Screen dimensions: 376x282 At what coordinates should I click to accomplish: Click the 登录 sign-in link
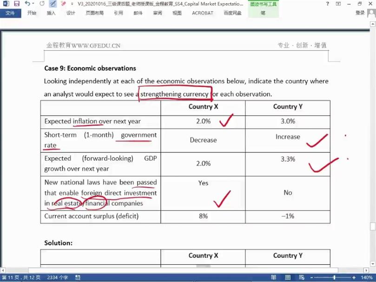click(360, 13)
